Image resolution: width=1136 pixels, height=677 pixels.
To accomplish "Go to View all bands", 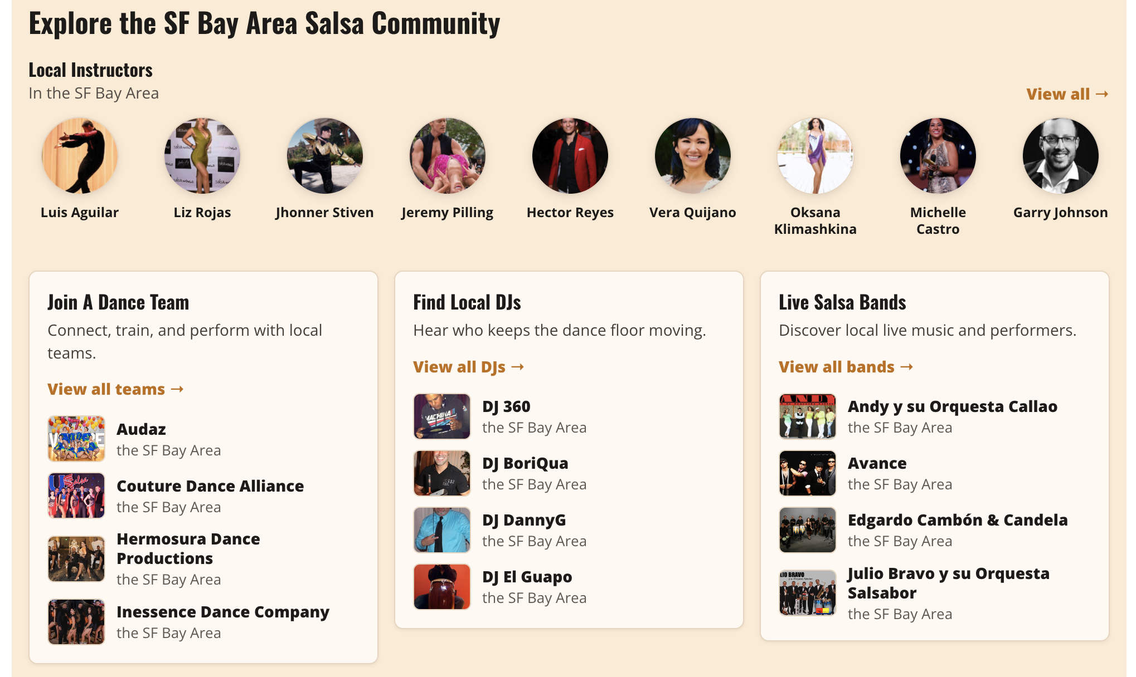I will click(846, 367).
